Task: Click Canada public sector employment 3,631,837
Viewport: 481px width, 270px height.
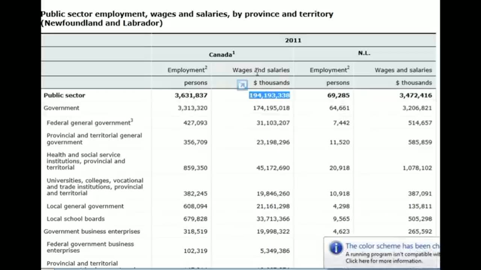Action: [191, 95]
